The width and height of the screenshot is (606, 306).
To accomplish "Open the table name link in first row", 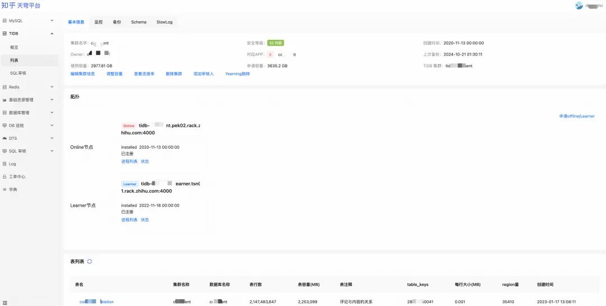I will [97, 302].
